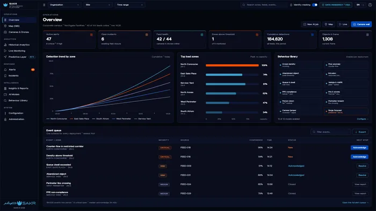Toggle the Queue & dwell behaviour
The image size is (376, 211).
(300, 84)
